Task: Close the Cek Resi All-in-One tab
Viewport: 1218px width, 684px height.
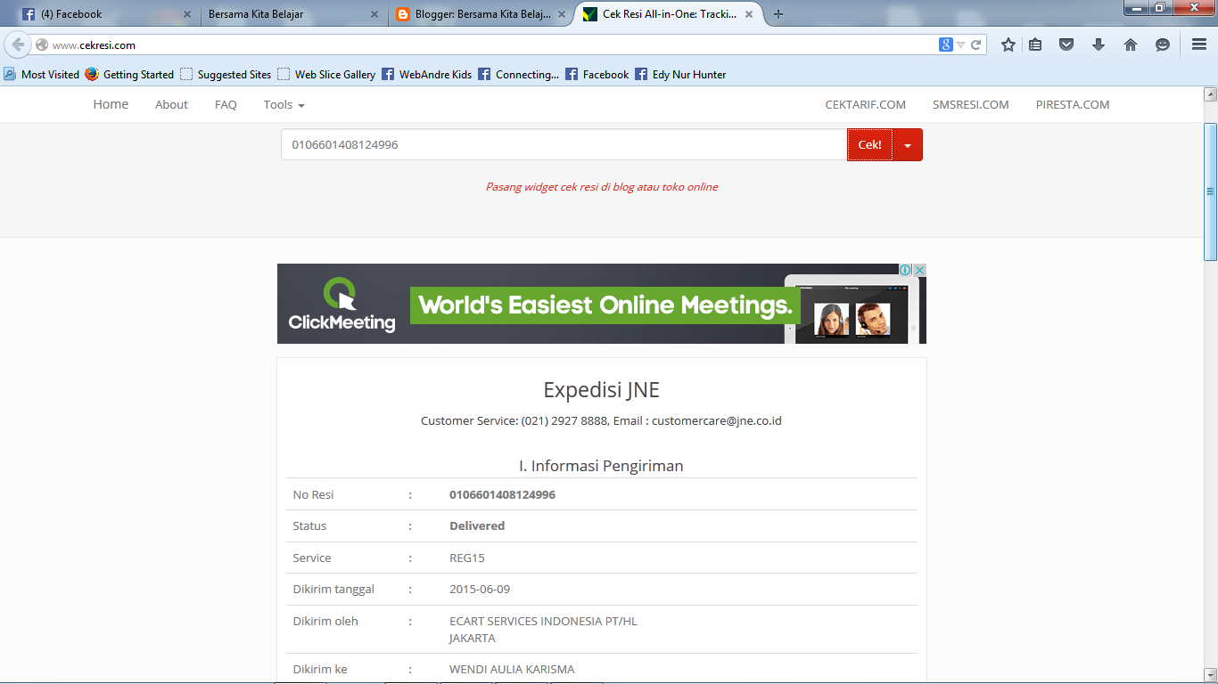Action: (x=748, y=14)
